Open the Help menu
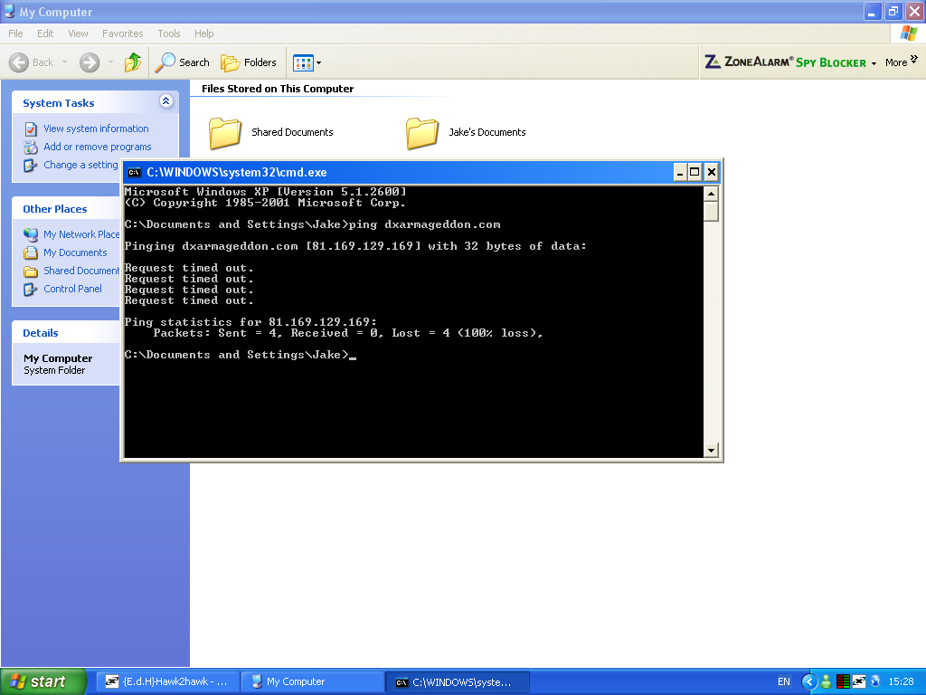Viewport: 926px width, 695px height. [x=204, y=33]
